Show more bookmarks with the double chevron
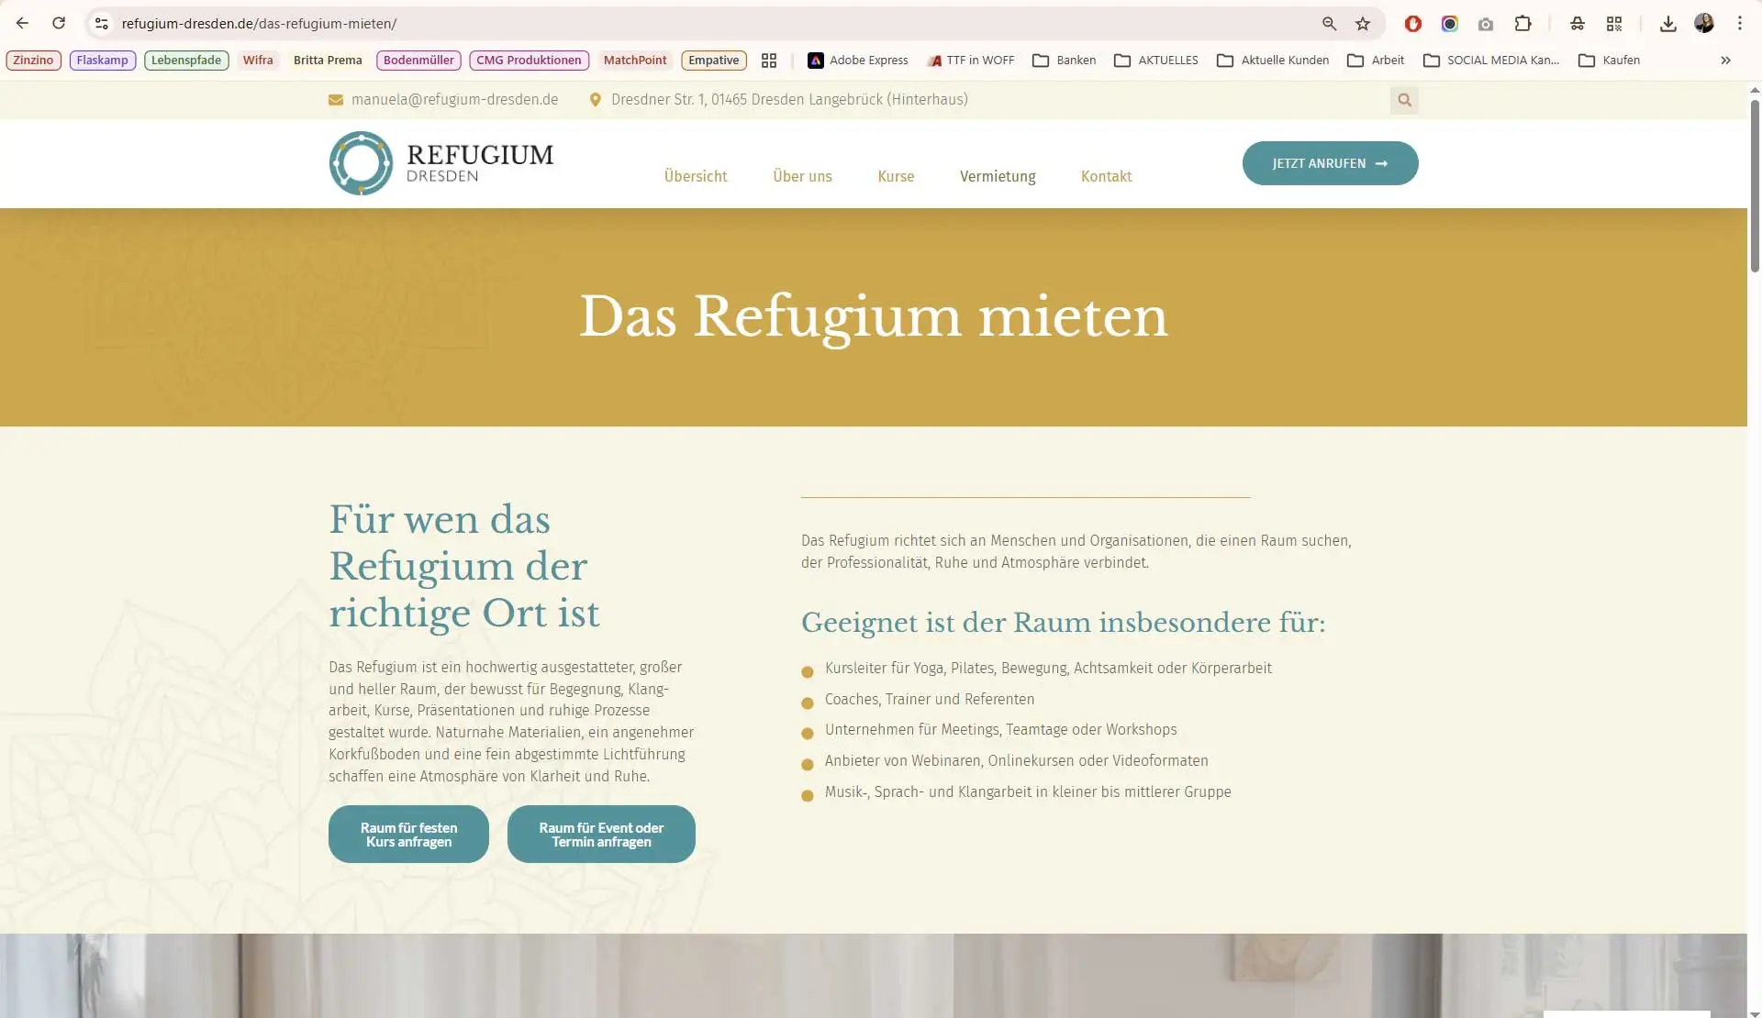 pyautogui.click(x=1725, y=61)
